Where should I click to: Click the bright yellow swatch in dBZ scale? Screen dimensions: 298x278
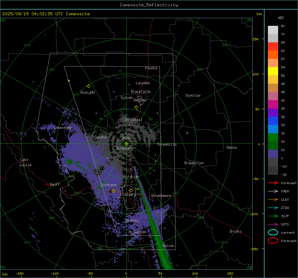coord(273,71)
